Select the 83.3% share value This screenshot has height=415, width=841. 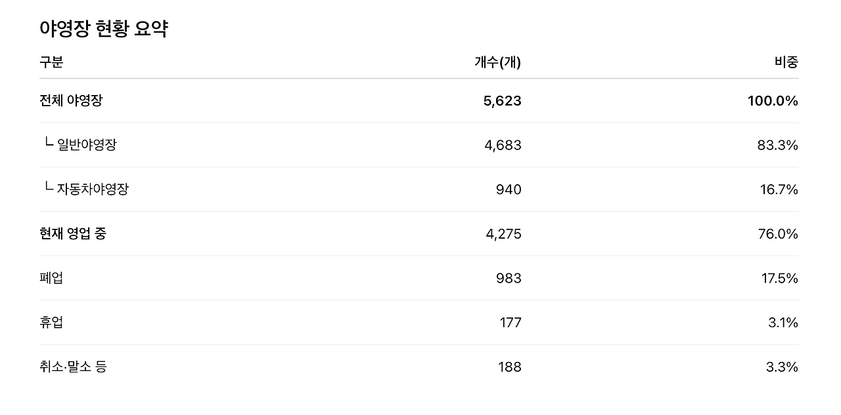point(778,146)
